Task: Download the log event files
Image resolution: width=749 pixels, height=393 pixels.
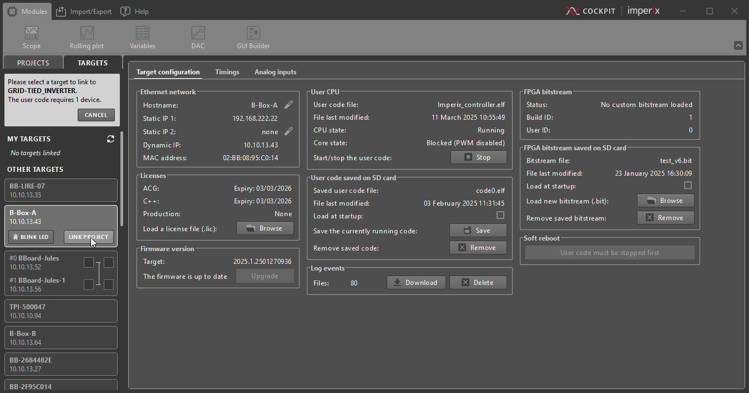Action: 416,283
